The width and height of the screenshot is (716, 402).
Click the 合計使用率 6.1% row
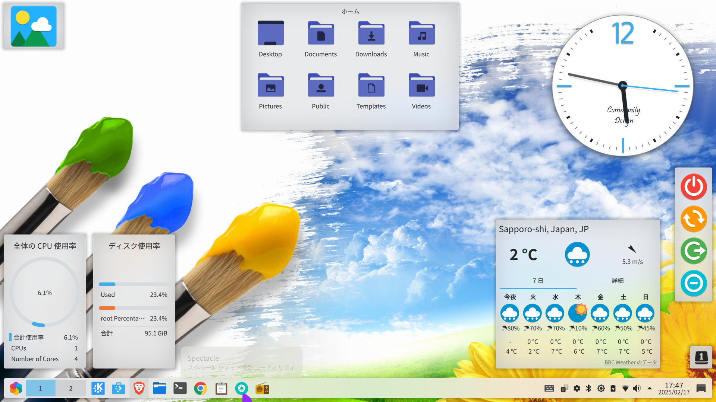pyautogui.click(x=44, y=337)
